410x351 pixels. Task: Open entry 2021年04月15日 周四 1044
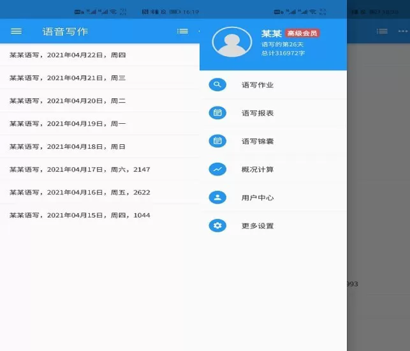[99, 215]
